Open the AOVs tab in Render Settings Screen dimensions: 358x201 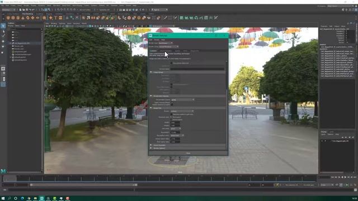(x=185, y=51)
